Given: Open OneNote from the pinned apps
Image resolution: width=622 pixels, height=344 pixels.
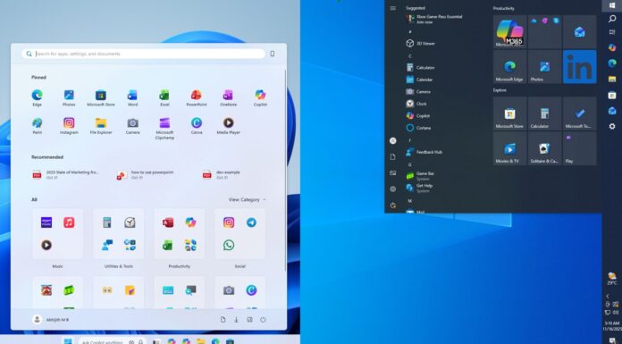Looking at the screenshot, I should (228, 97).
